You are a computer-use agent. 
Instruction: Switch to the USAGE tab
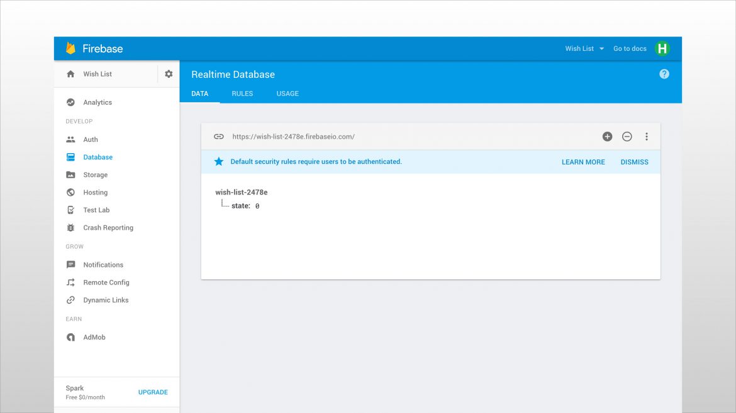click(287, 94)
